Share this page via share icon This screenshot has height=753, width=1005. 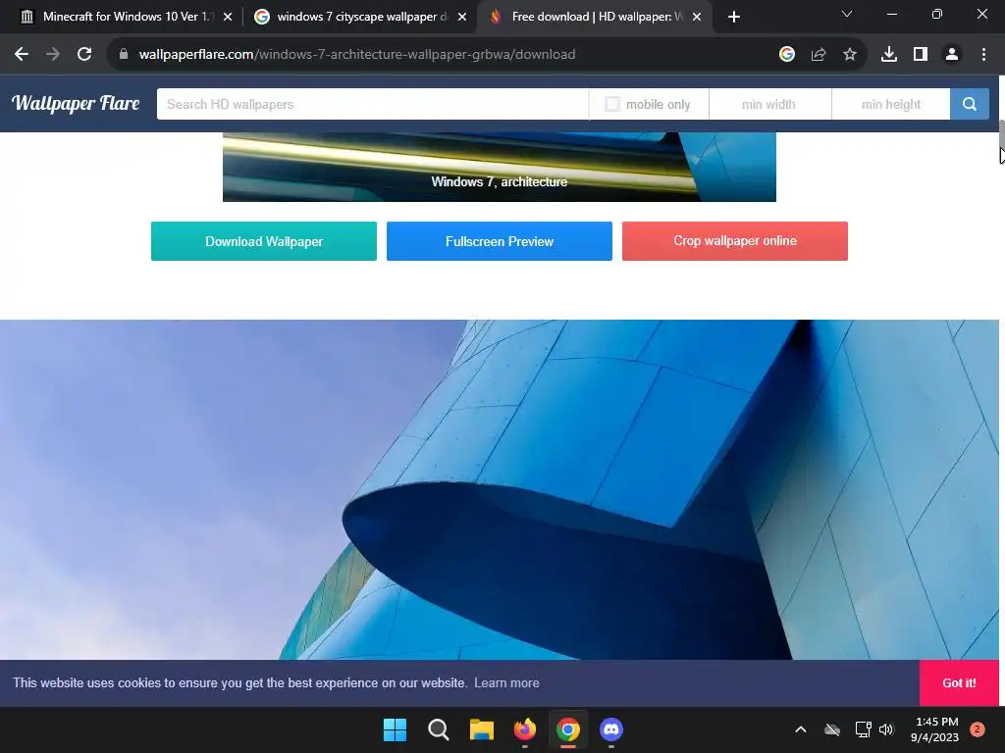pos(819,55)
